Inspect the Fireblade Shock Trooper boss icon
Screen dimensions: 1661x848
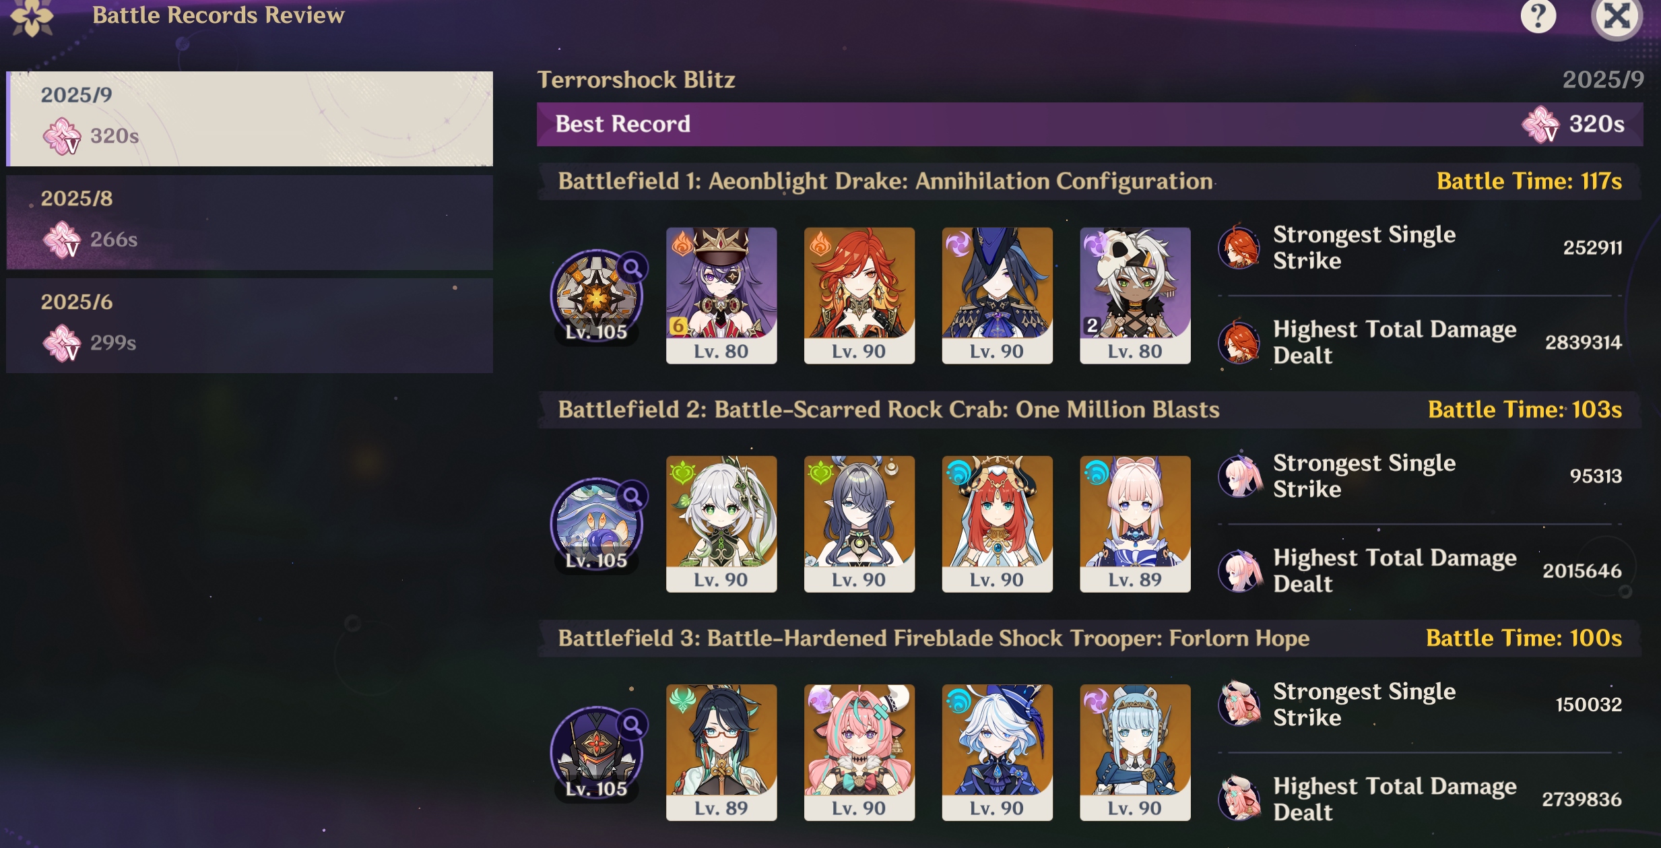point(596,753)
